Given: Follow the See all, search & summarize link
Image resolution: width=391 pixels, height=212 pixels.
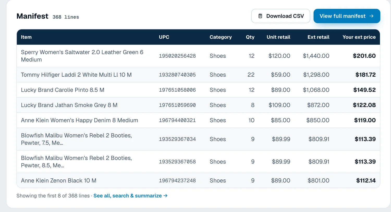Looking at the screenshot, I should tap(130, 196).
